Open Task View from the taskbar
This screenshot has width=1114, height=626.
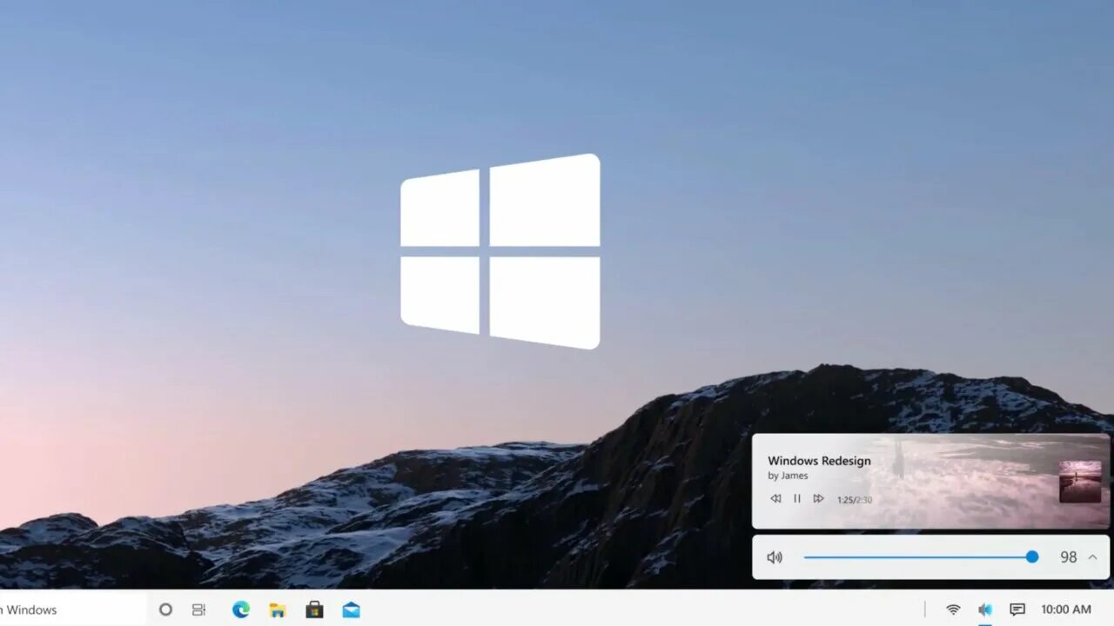click(x=198, y=609)
